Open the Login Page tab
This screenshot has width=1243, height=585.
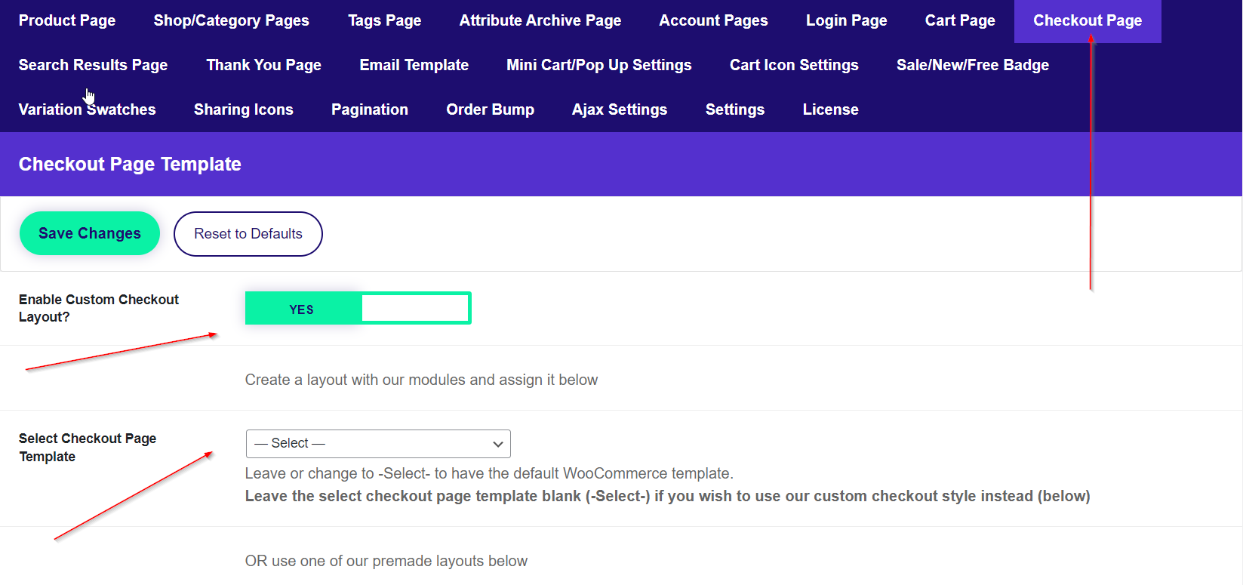(x=846, y=21)
